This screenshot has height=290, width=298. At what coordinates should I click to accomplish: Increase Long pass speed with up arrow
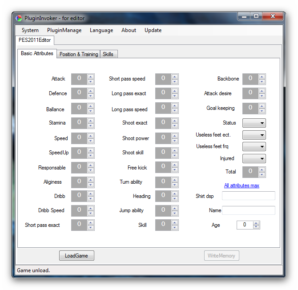pyautogui.click(x=175, y=106)
